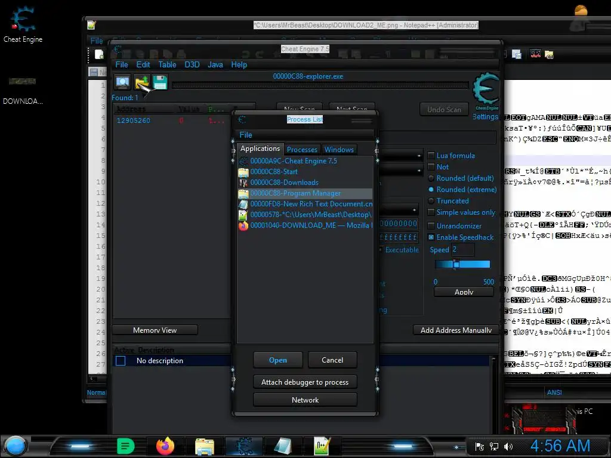The width and height of the screenshot is (611, 458).
Task: Click the New file icon in Notepad++ toolbar
Action: pos(99,54)
